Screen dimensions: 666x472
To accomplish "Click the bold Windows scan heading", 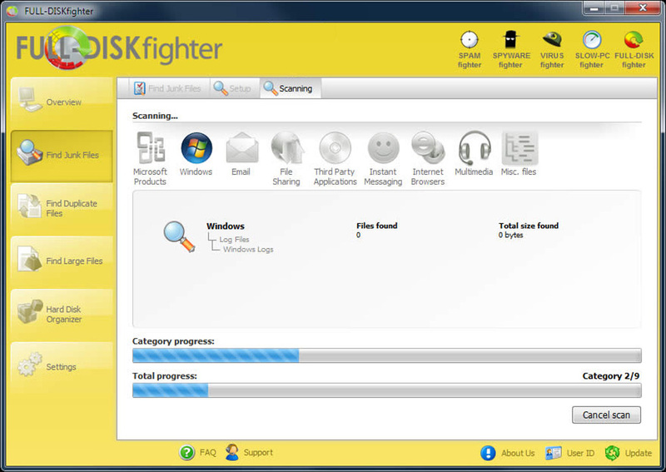I will coord(226,226).
